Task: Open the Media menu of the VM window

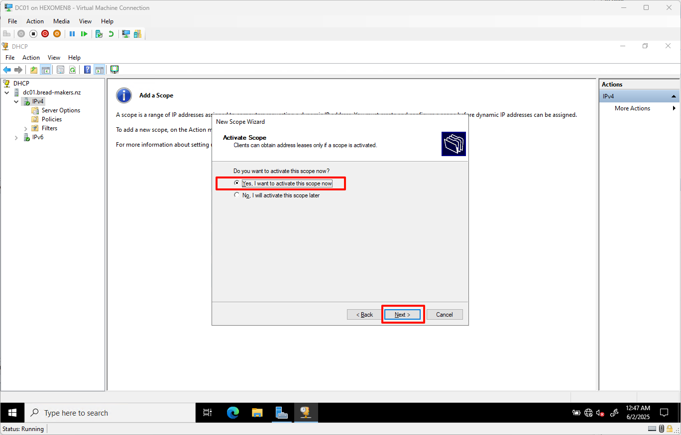Action: point(61,21)
